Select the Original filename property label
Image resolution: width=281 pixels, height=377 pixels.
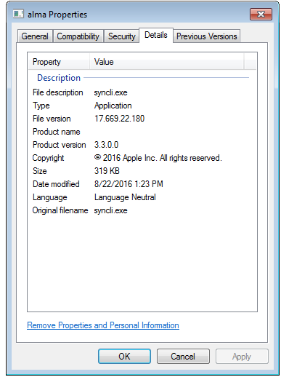(60, 210)
